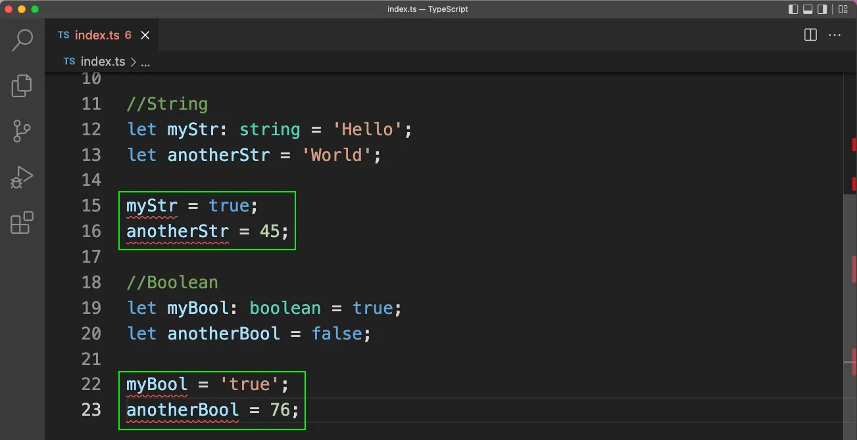This screenshot has width=857, height=440.
Task: Open the Explorer files view
Action: click(22, 86)
